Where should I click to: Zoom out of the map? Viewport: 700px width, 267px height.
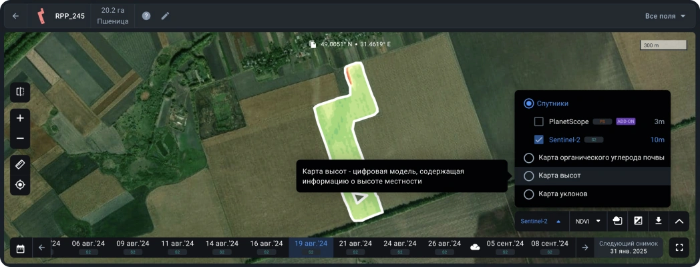20,138
